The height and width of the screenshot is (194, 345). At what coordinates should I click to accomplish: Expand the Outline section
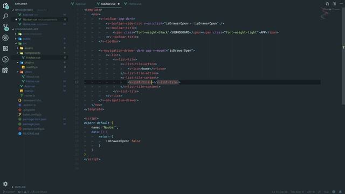coord(13,187)
